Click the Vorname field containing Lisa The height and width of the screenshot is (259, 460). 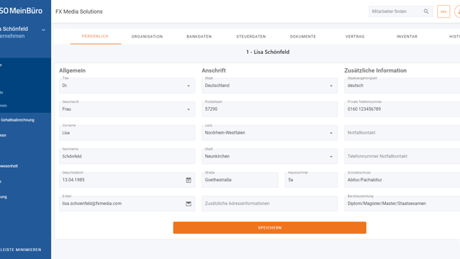(x=127, y=132)
